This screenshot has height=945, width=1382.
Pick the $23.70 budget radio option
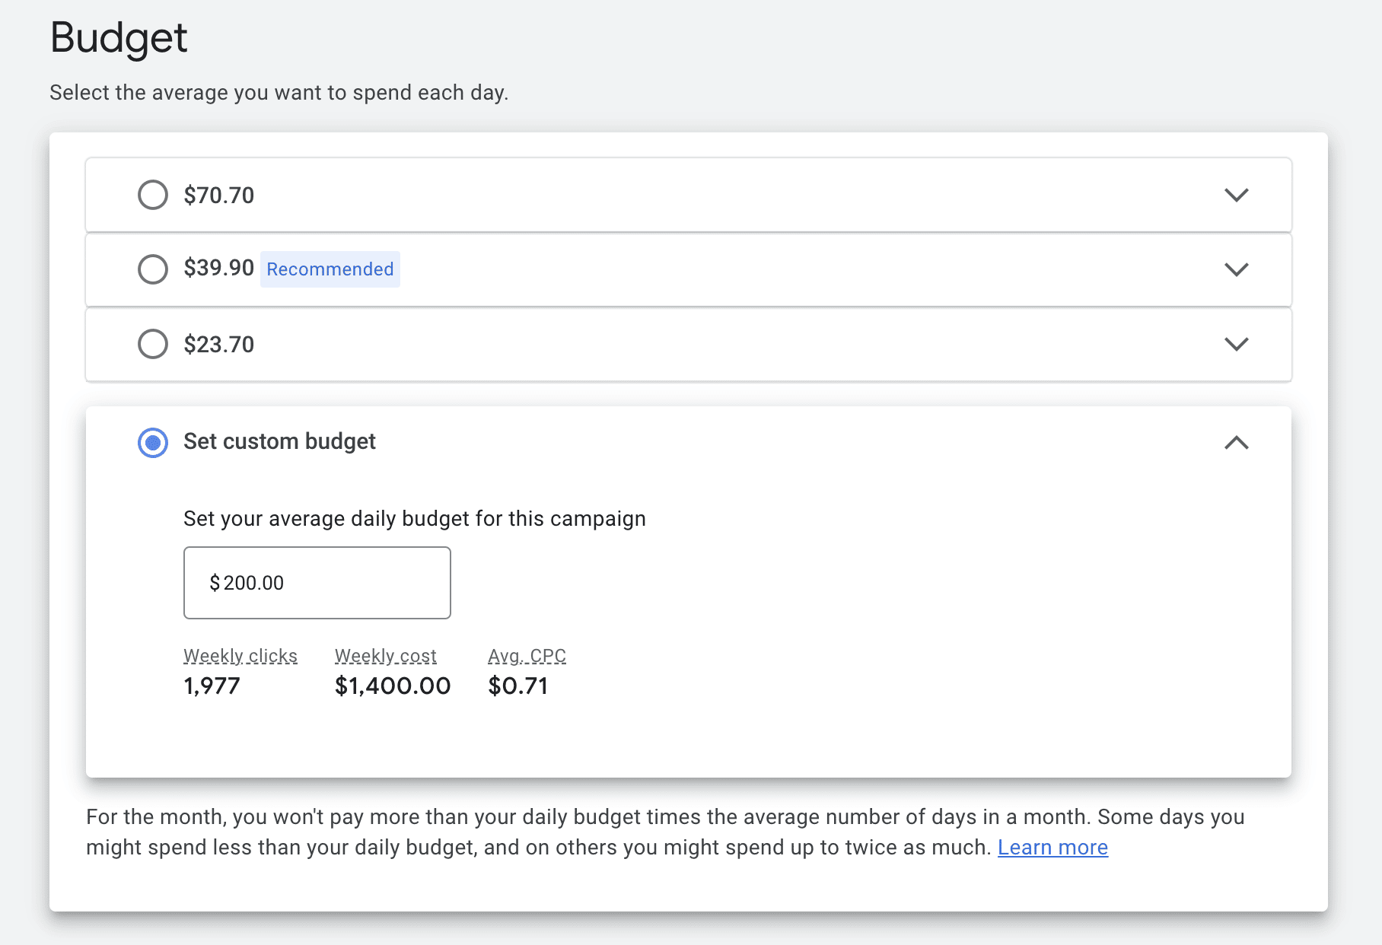click(153, 344)
